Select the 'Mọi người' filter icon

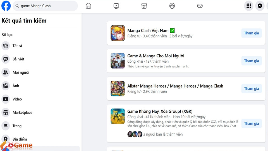tap(6, 72)
